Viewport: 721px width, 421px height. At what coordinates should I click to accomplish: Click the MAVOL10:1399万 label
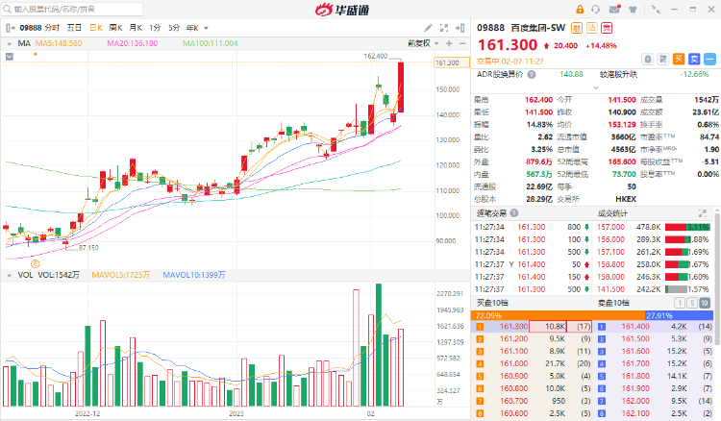194,275
